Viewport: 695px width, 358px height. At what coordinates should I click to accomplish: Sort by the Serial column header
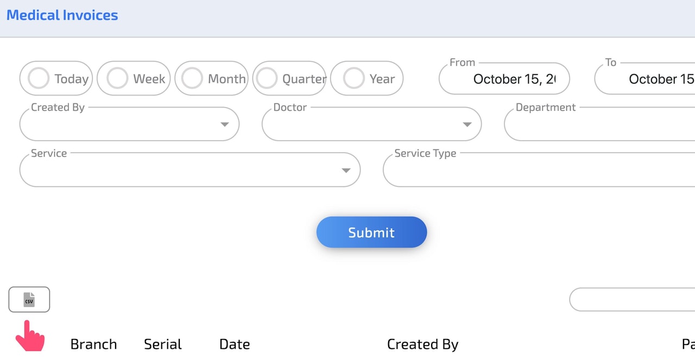pos(162,344)
